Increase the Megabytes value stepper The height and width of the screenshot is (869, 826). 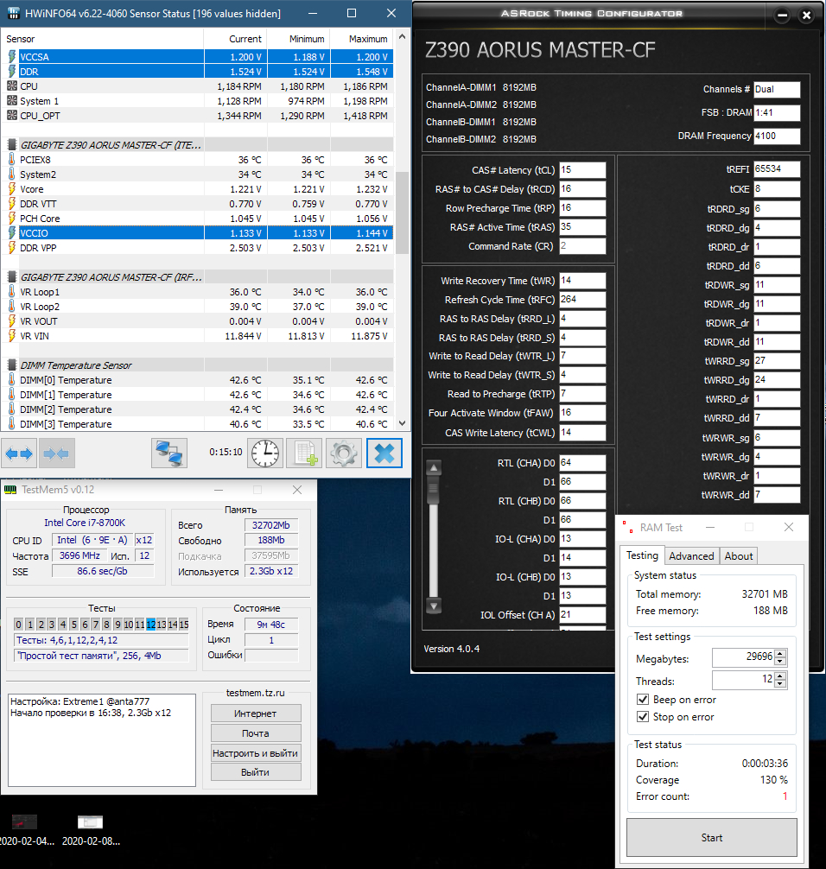pyautogui.click(x=780, y=653)
